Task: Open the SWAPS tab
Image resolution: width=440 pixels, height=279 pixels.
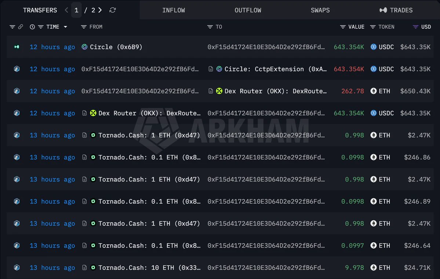Action: point(320,10)
